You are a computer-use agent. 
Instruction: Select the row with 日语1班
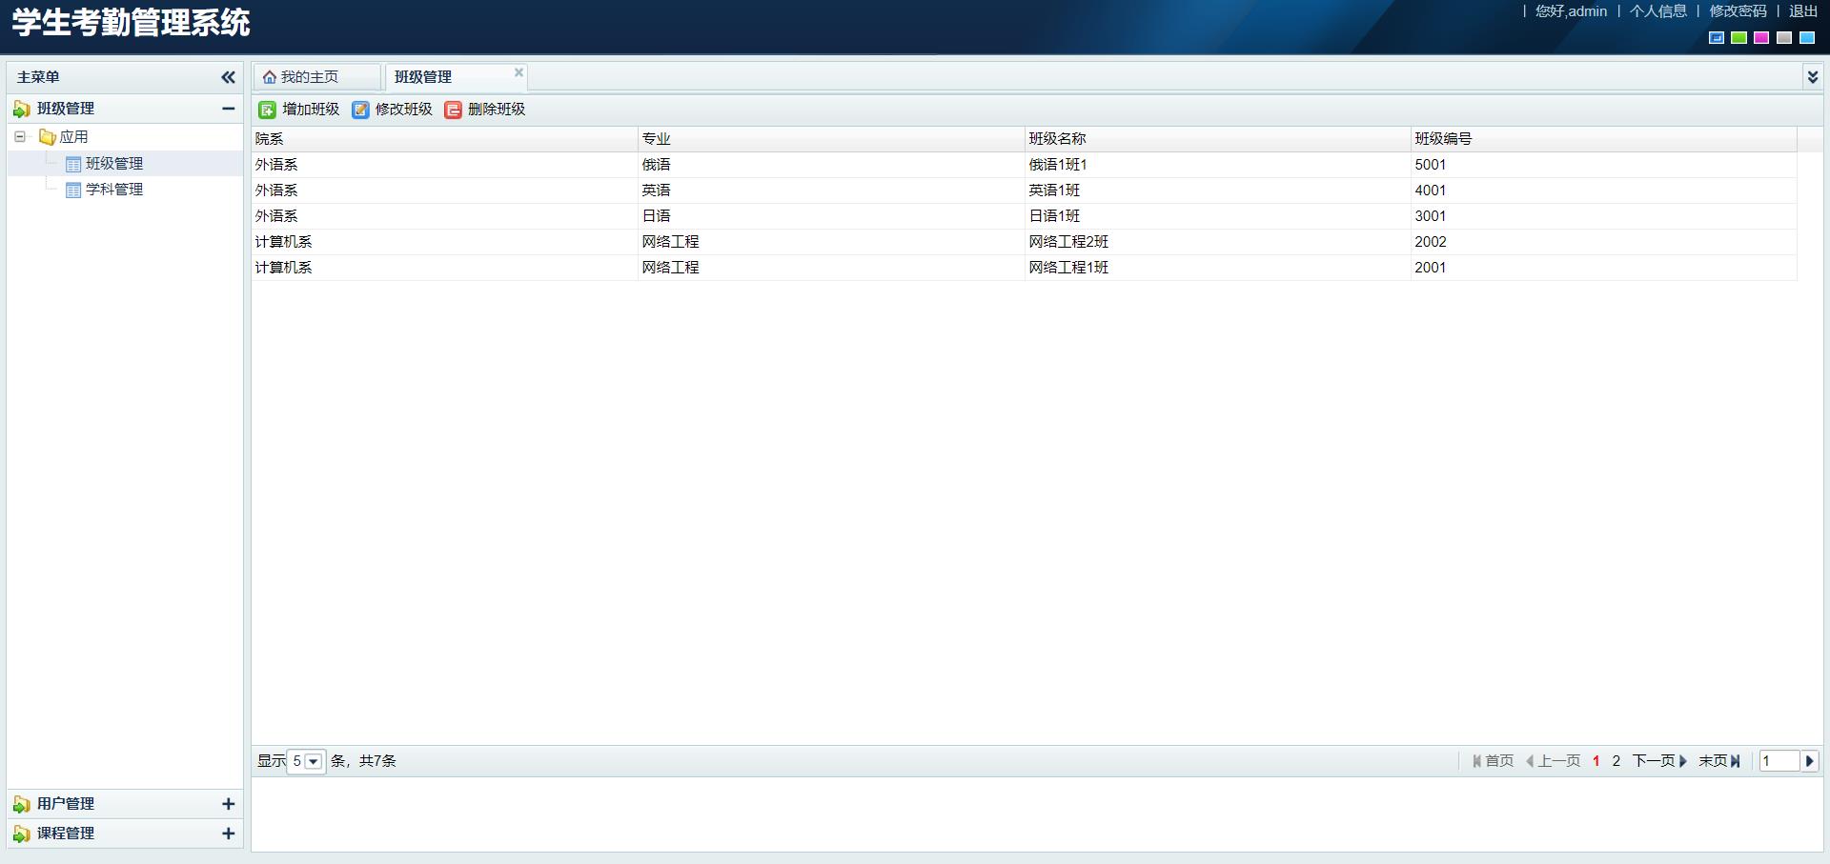[1024, 216]
